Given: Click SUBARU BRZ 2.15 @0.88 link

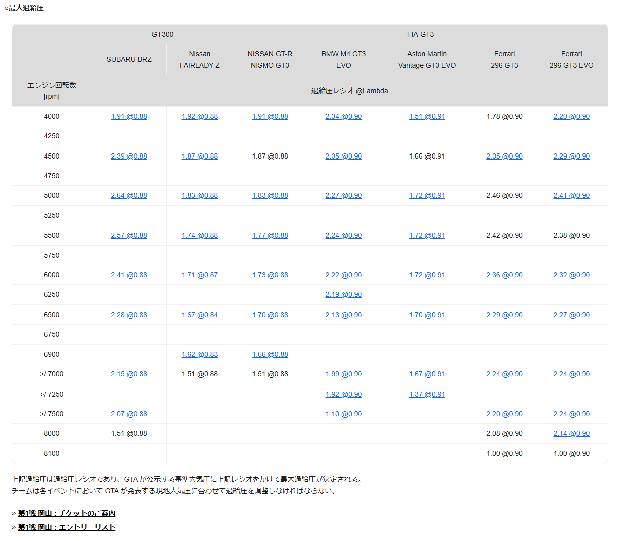Looking at the screenshot, I should pyautogui.click(x=129, y=374).
